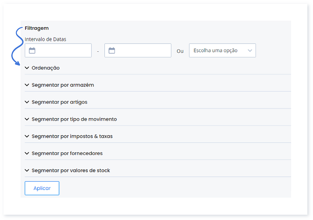Click the calendar icon in the end date field

[112, 51]
